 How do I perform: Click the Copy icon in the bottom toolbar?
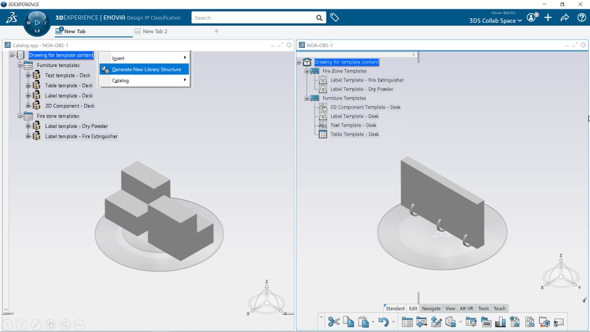(x=348, y=322)
